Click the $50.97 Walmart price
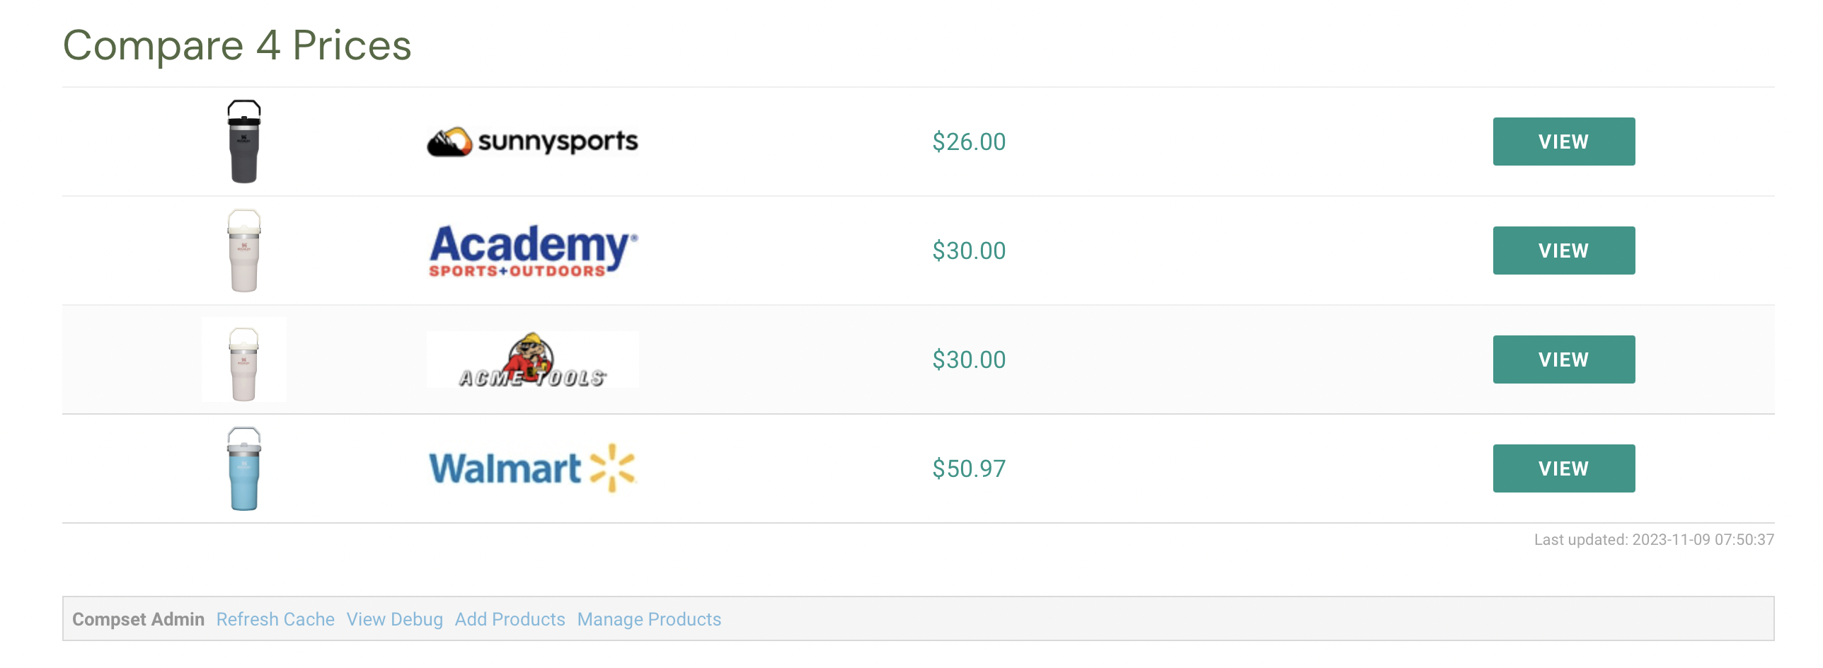1823x668 pixels. (x=969, y=468)
